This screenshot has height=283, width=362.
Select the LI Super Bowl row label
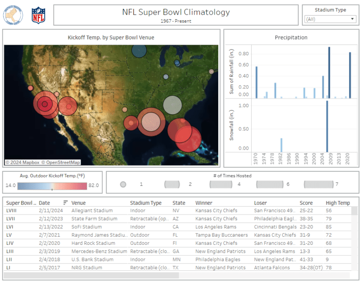pyautogui.click(x=8, y=267)
